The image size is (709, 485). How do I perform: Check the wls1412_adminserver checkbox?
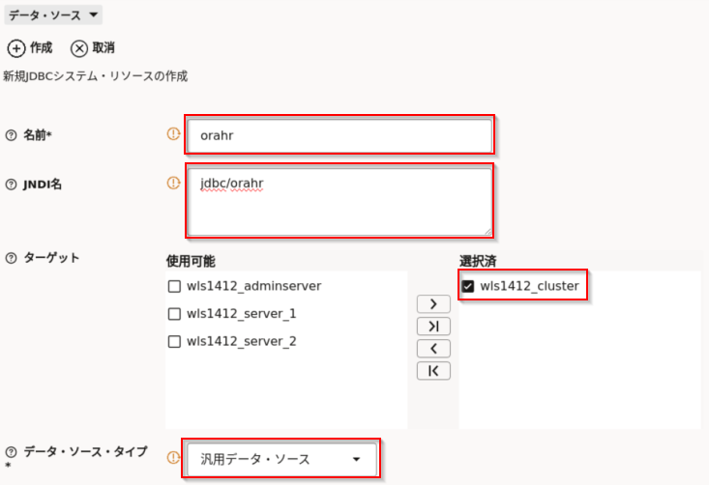coord(175,286)
